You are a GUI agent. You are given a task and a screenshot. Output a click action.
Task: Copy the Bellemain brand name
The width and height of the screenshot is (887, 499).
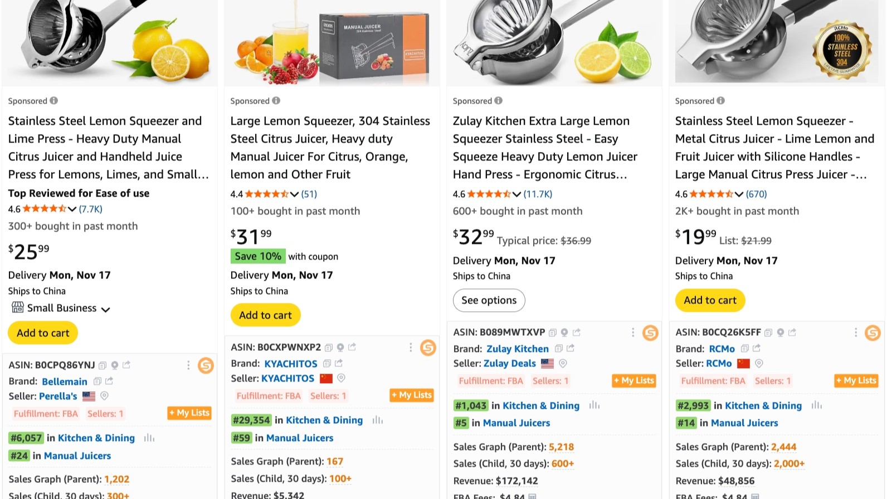click(x=96, y=381)
